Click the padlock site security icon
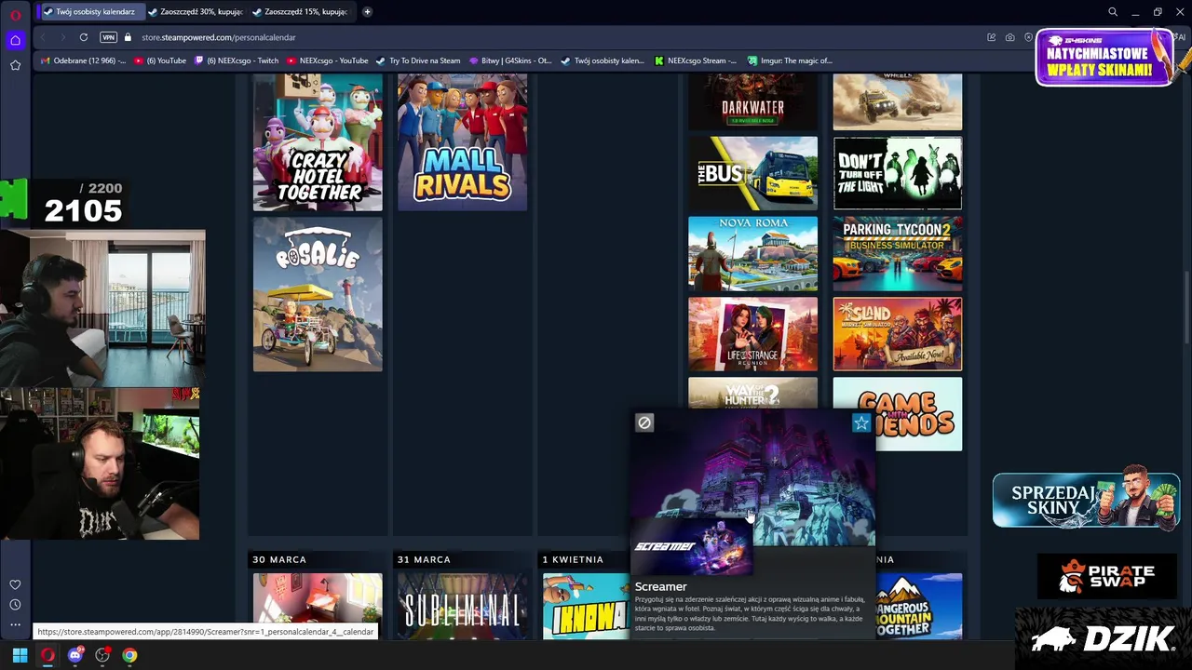Screen dimensions: 1192x670 pos(129,37)
